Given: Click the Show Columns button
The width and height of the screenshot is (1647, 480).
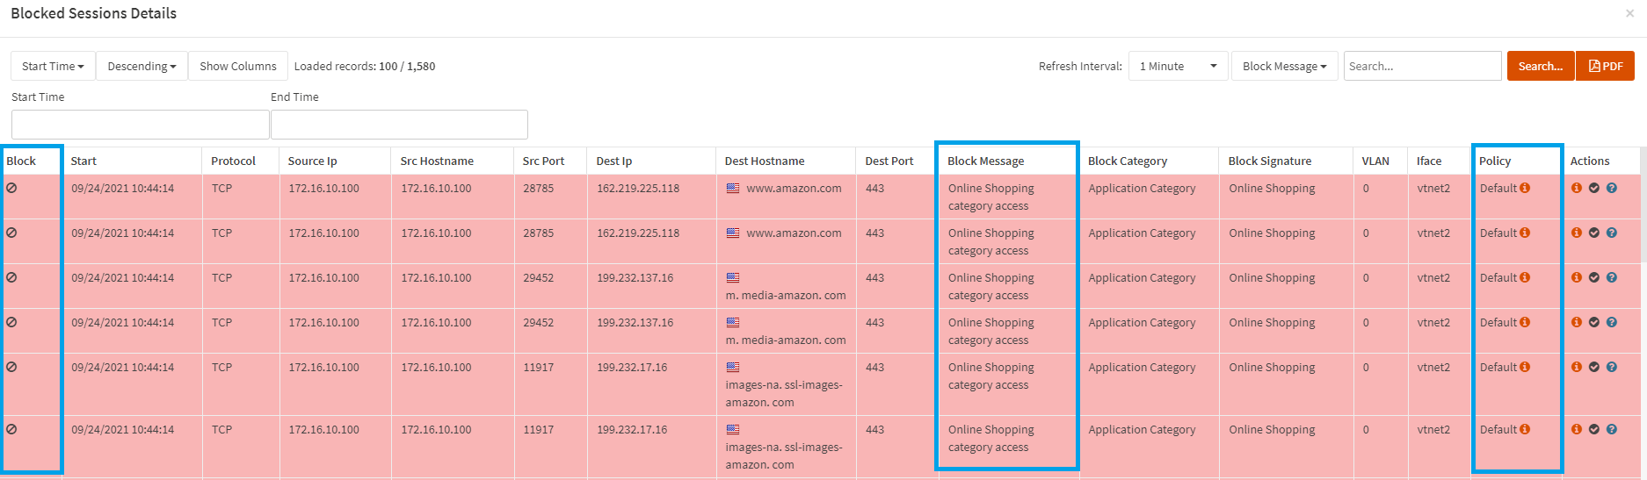Looking at the screenshot, I should (237, 66).
